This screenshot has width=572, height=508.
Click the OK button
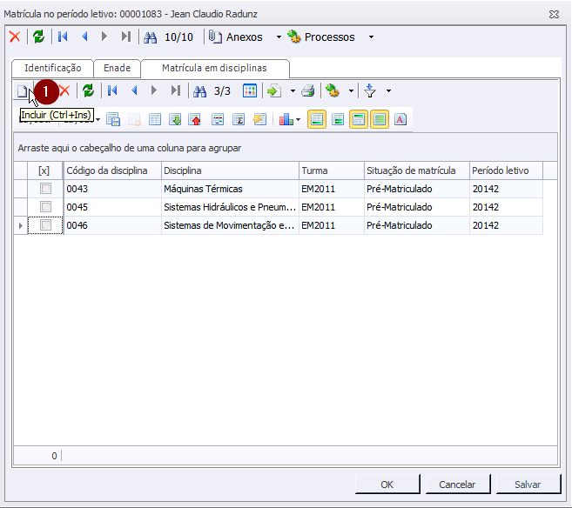pos(387,485)
